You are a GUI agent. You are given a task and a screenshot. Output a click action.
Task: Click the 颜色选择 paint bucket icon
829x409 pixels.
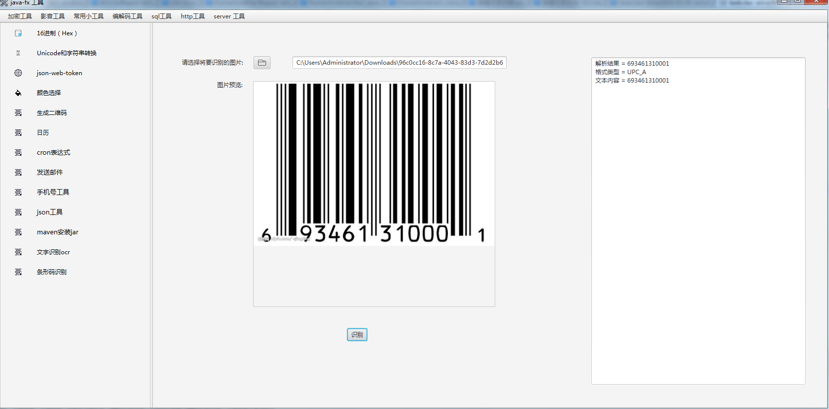click(18, 93)
